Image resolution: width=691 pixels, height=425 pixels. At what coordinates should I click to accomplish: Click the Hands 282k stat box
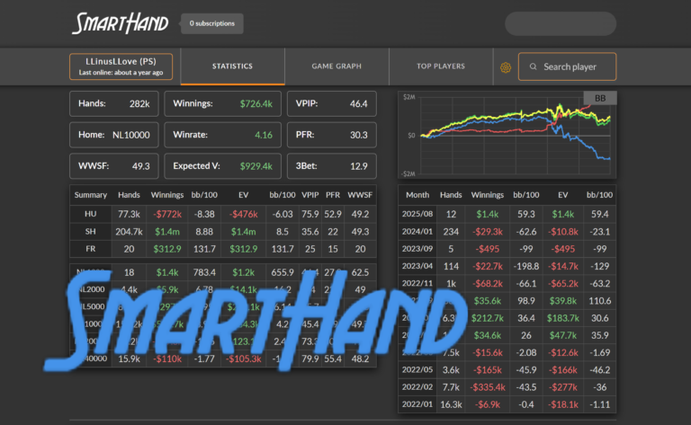[x=114, y=104]
